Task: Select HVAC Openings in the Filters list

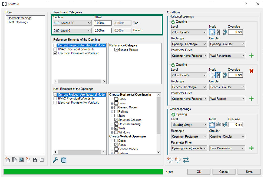Action: pyautogui.click(x=18, y=22)
